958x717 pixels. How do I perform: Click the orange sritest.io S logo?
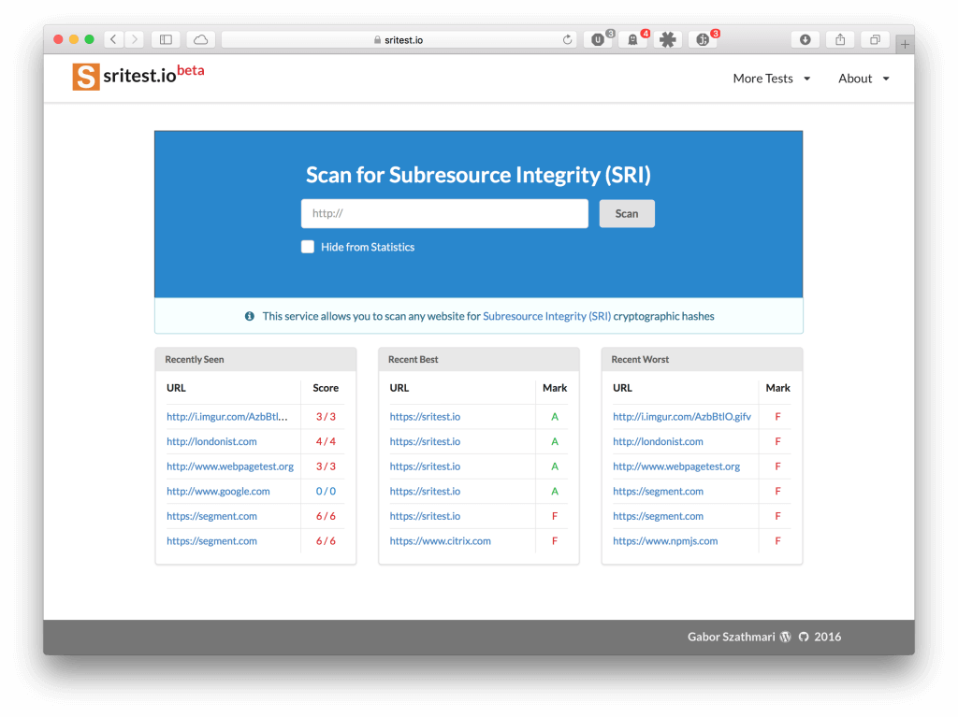click(x=85, y=77)
